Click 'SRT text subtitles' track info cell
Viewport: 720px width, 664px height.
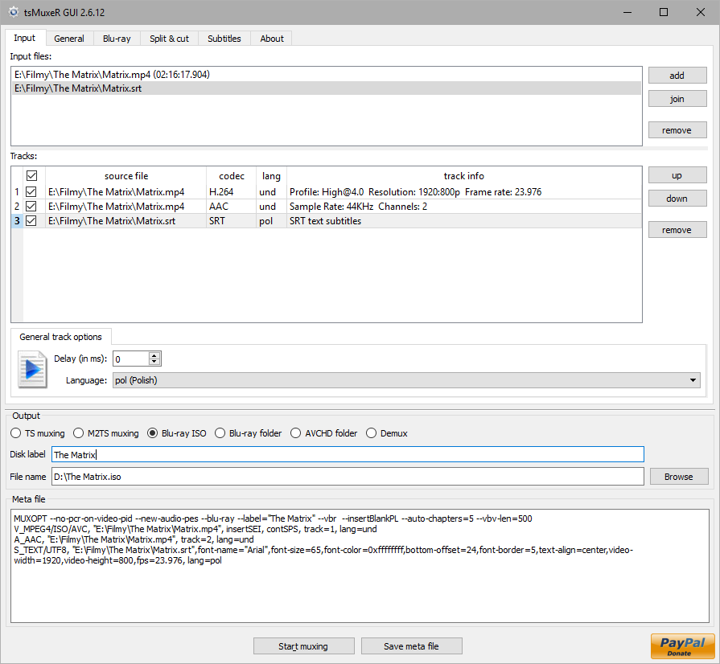pyautogui.click(x=464, y=221)
